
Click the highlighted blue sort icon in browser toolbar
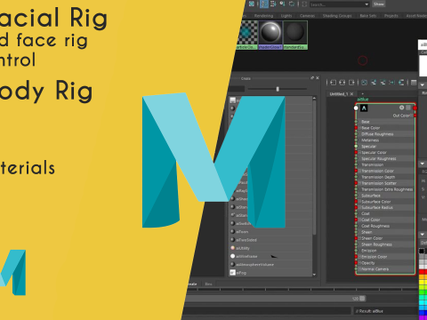(264, 4)
